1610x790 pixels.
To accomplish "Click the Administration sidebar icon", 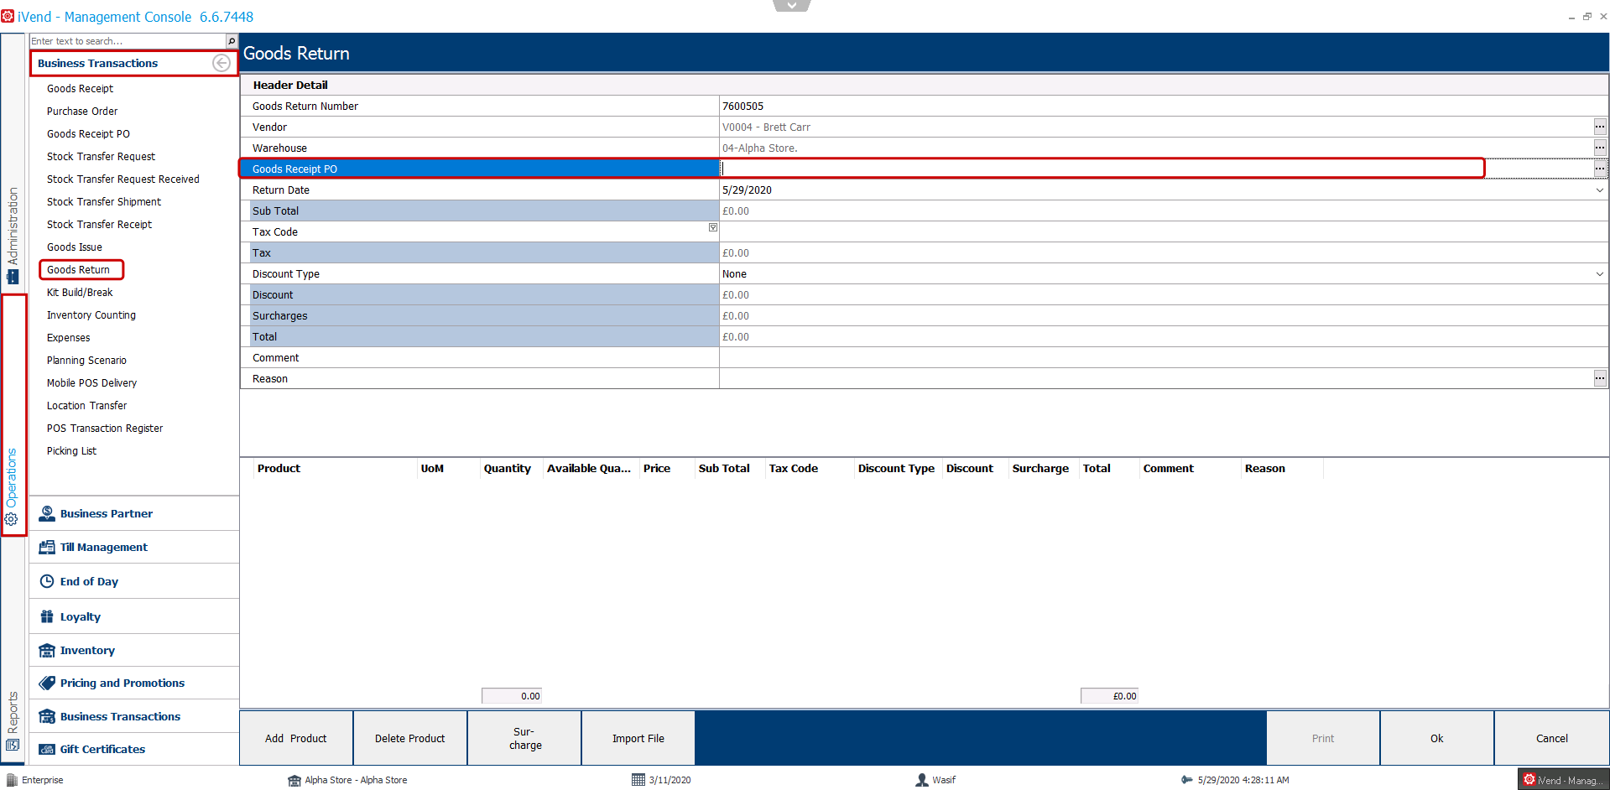I will 13,277.
